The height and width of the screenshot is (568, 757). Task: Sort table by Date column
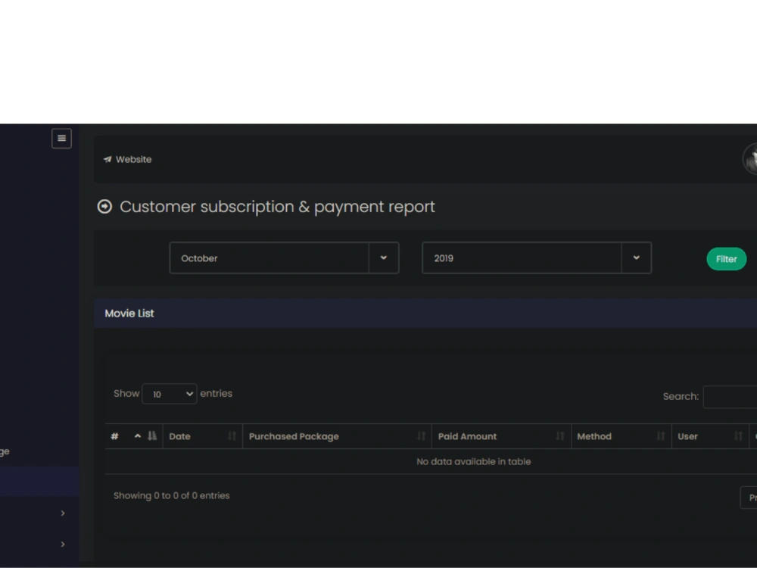pos(203,436)
